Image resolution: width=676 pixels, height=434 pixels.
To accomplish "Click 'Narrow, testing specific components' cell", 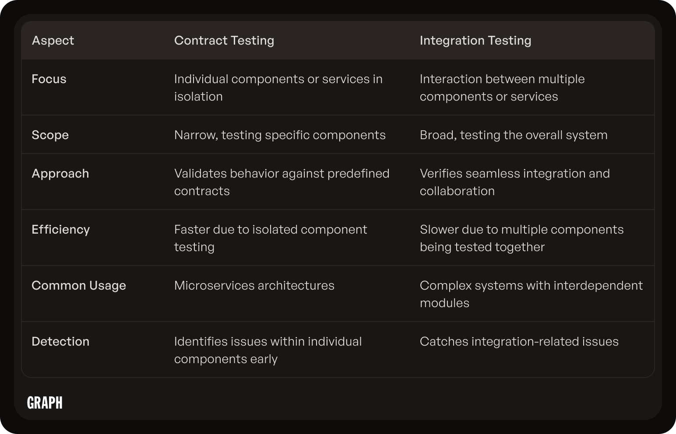I will [280, 135].
